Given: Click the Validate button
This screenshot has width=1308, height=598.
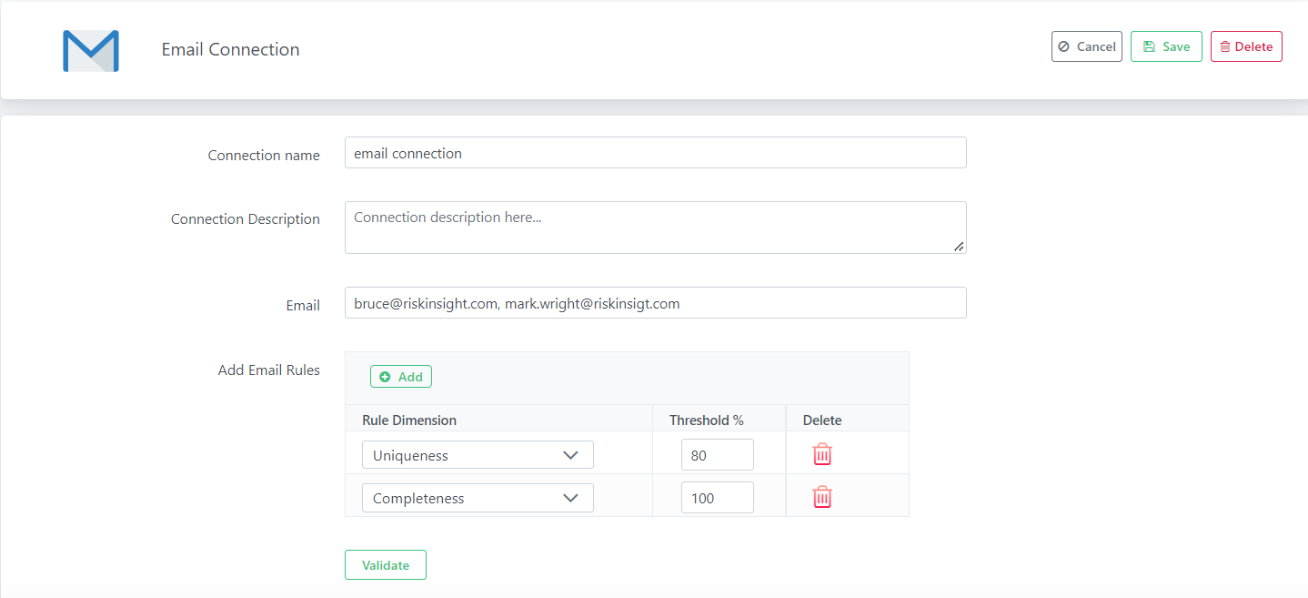Looking at the screenshot, I should (x=386, y=565).
